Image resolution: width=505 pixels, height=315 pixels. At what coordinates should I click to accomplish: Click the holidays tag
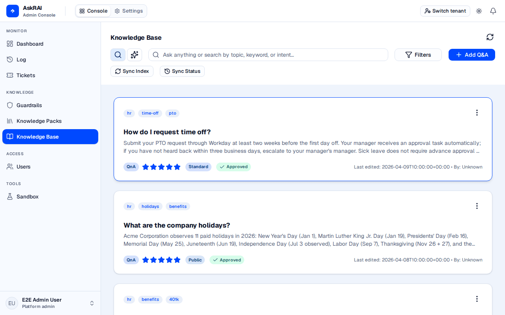[x=150, y=206]
